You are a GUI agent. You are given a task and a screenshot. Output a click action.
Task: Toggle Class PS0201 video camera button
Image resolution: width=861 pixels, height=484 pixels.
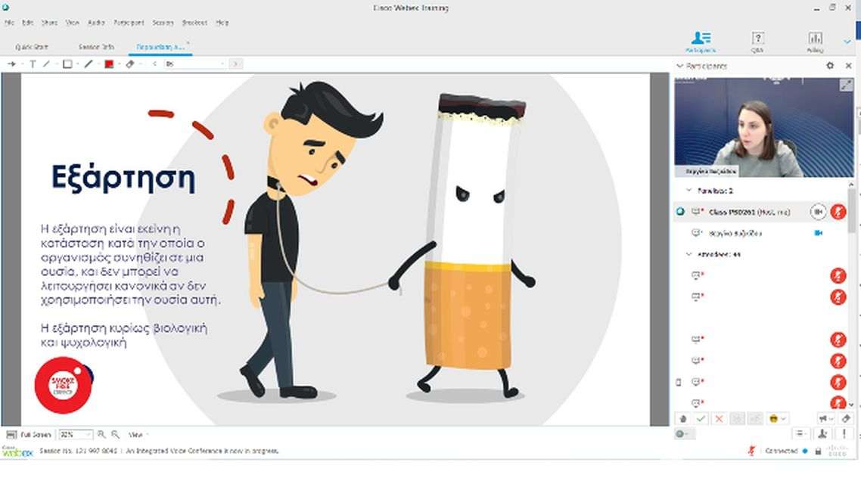818,212
